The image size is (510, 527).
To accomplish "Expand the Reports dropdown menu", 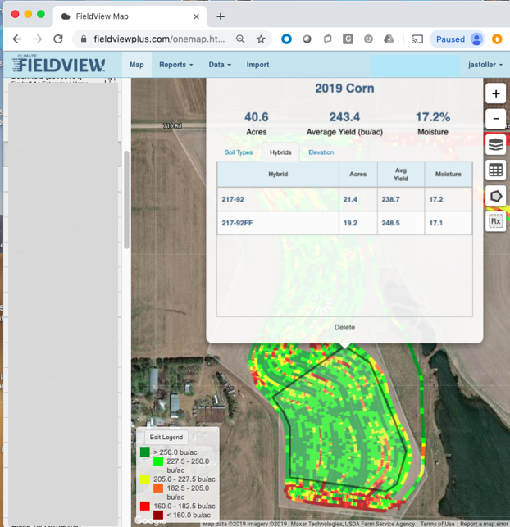I will [175, 65].
